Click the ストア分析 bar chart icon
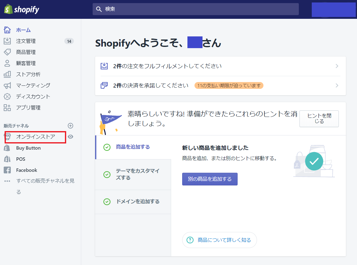This screenshot has width=357, height=265. (x=7, y=74)
